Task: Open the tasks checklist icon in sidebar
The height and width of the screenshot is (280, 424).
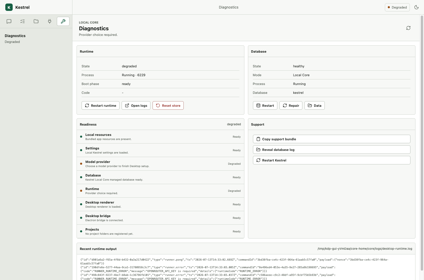Action: (x=23, y=21)
